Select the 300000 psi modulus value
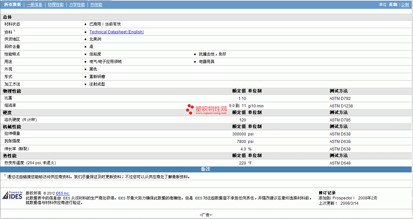413x219 pixels. pos(243,134)
